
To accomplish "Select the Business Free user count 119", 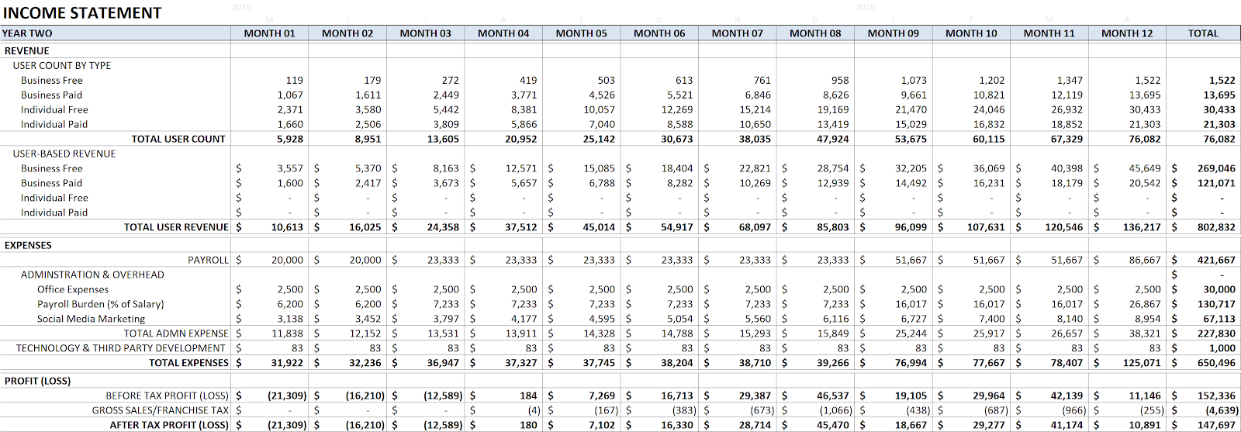I will tap(294, 81).
